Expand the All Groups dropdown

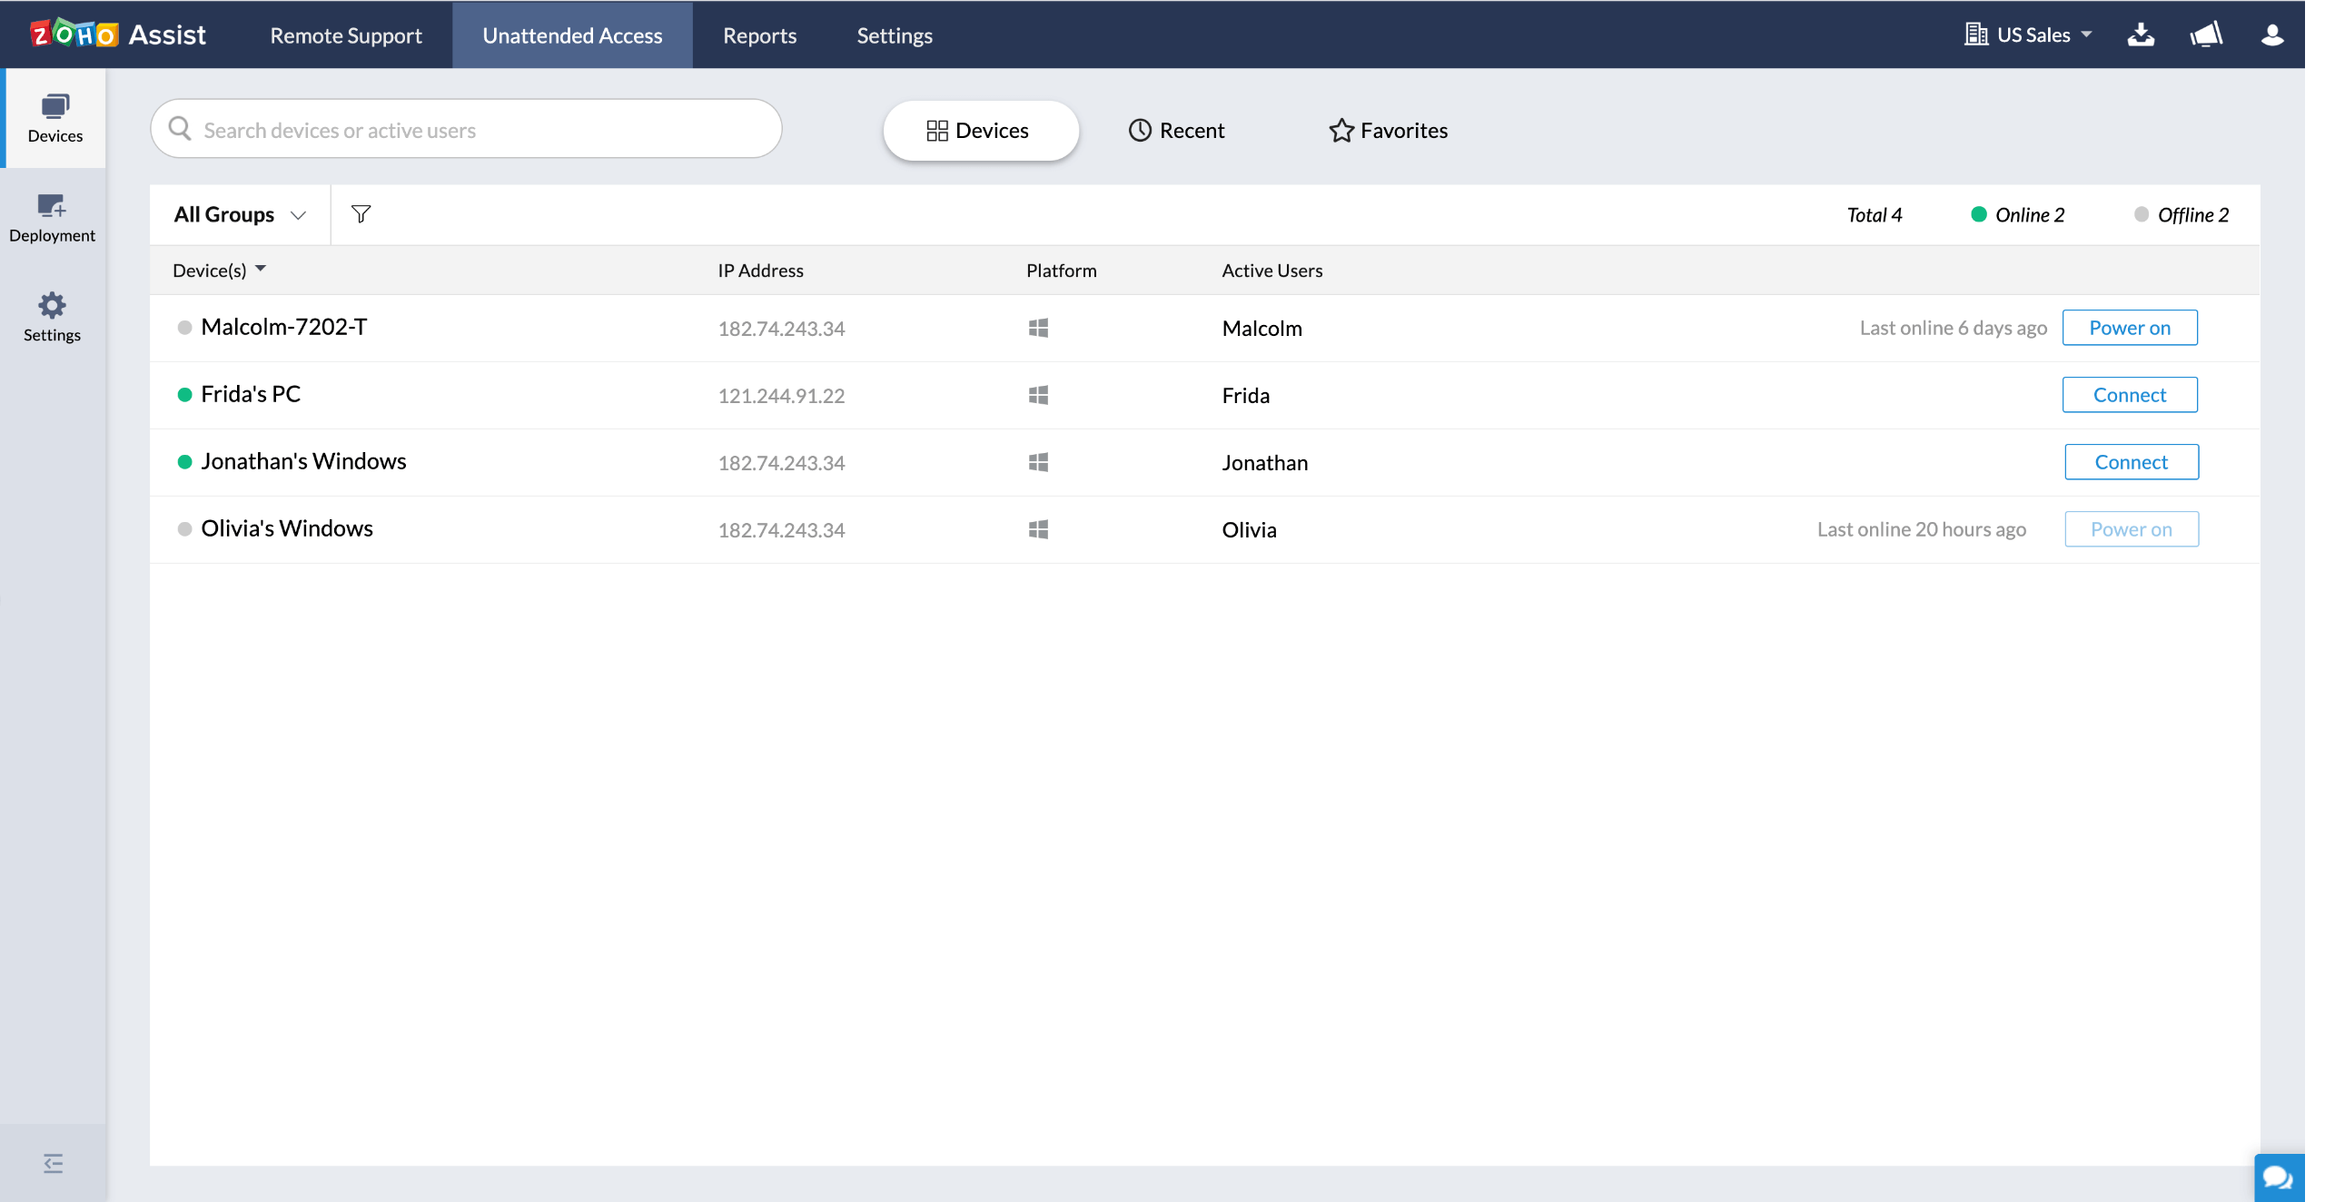click(238, 213)
